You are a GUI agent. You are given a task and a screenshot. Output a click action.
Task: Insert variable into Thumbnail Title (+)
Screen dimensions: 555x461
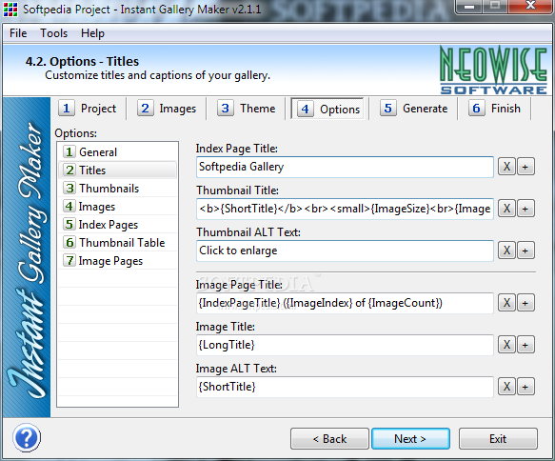525,209
